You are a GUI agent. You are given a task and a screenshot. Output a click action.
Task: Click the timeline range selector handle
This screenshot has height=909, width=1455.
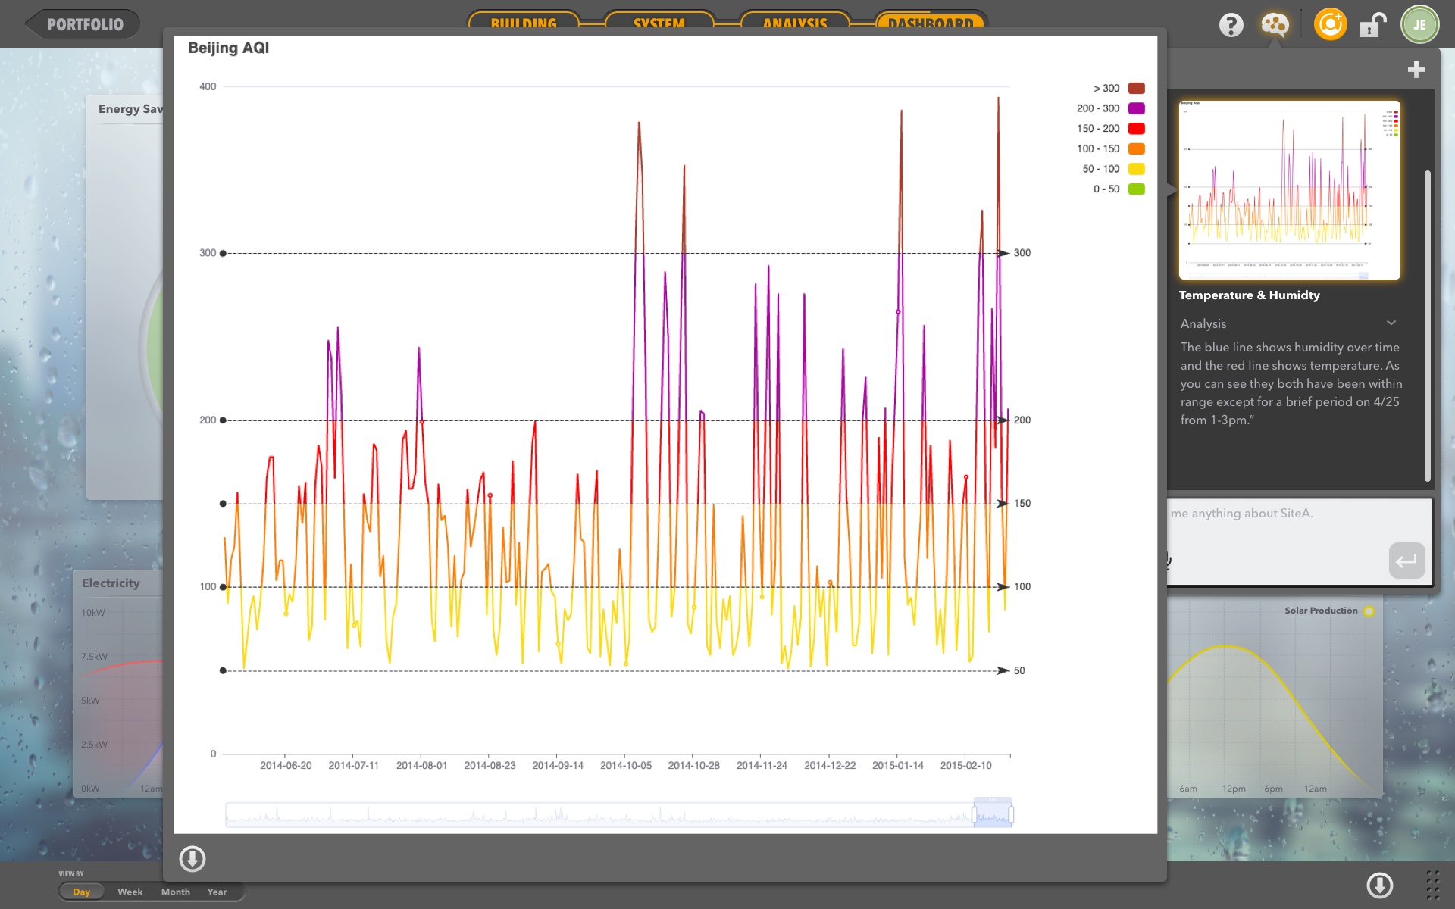pos(975,815)
